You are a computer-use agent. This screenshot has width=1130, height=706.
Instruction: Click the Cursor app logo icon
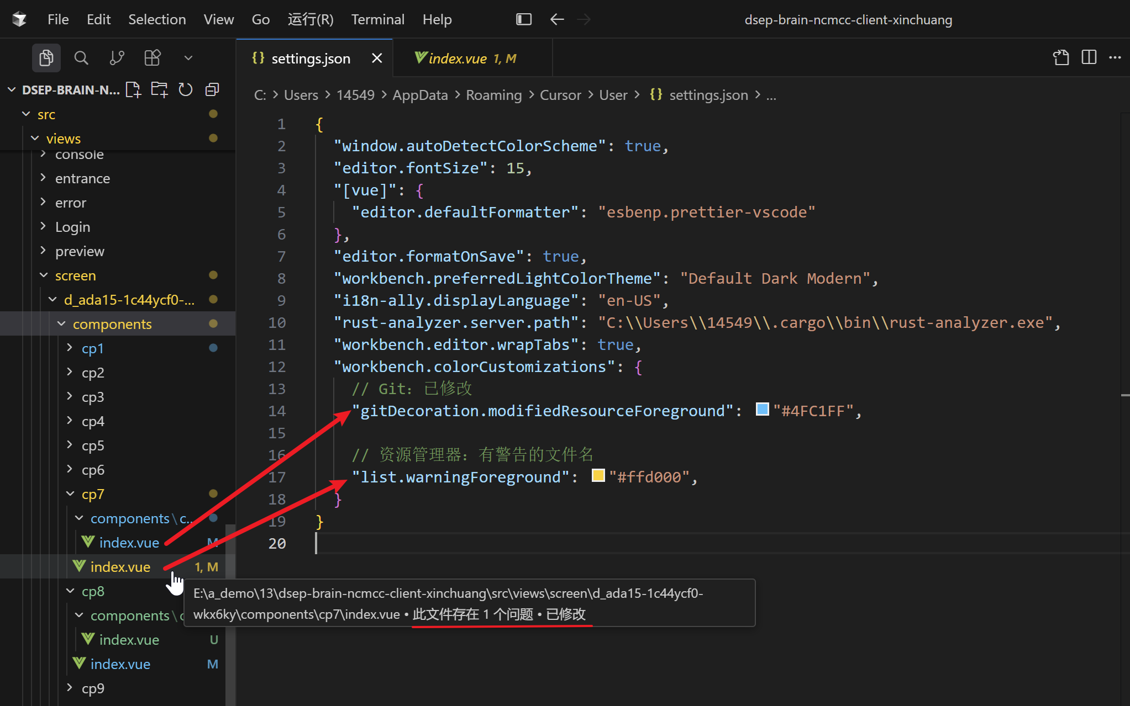(x=20, y=19)
